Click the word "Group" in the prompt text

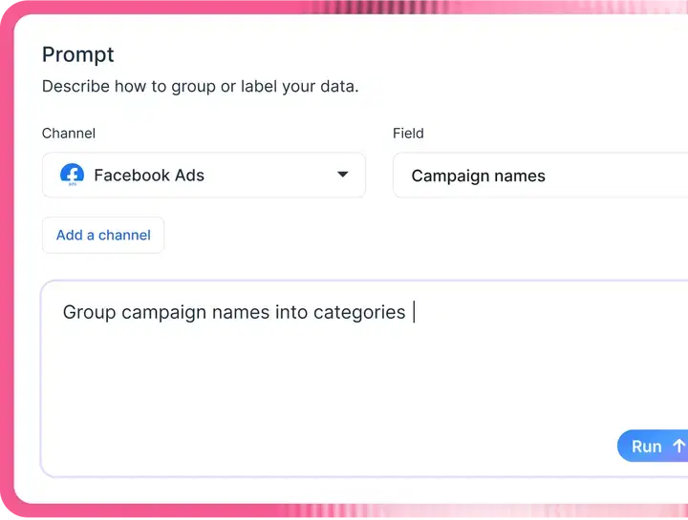90,312
